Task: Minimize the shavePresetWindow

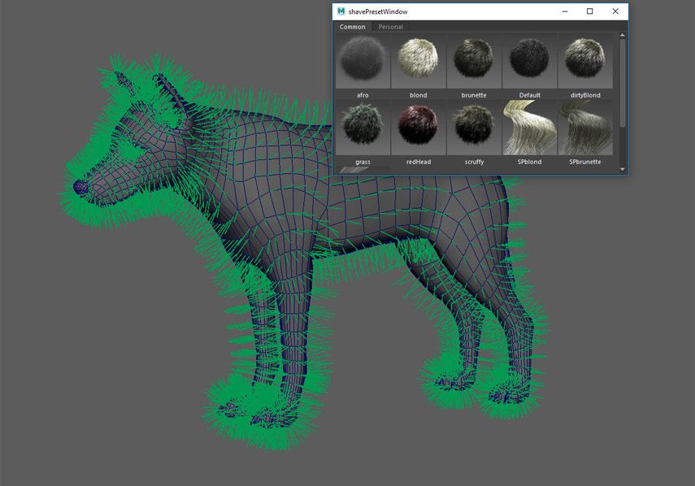Action: click(564, 11)
